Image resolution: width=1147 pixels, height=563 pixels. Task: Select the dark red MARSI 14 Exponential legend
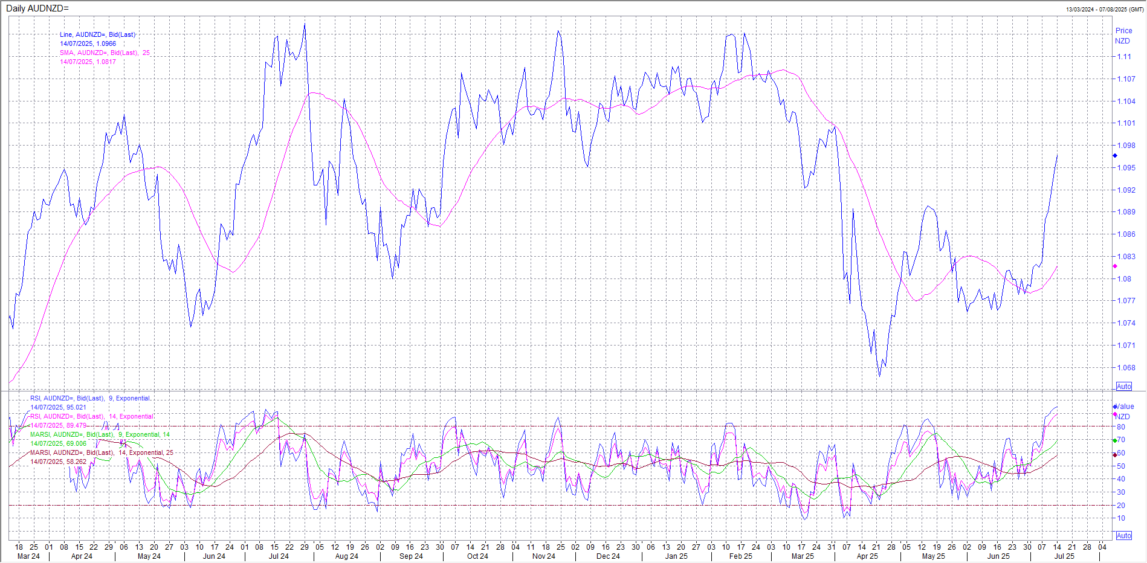(x=102, y=453)
